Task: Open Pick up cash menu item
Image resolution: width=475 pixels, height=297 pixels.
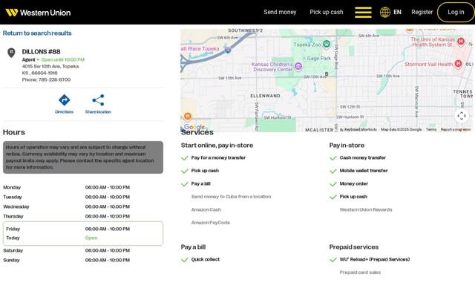Action: tap(327, 12)
